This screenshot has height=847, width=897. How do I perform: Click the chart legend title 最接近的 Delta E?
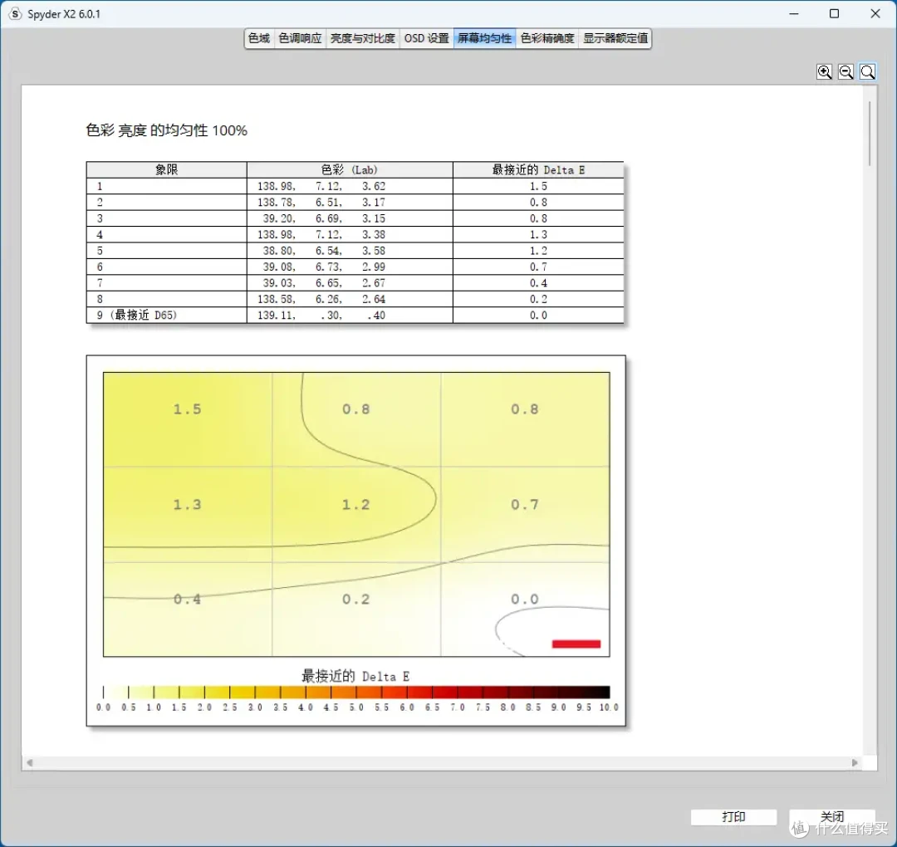coord(355,677)
